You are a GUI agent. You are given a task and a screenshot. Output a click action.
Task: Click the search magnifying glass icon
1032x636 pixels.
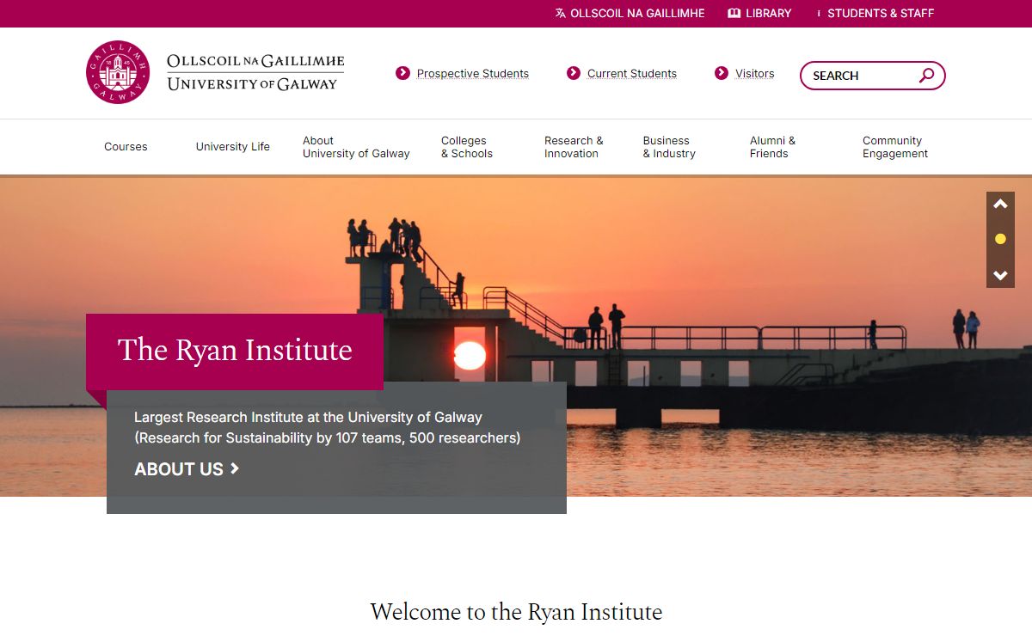(926, 76)
